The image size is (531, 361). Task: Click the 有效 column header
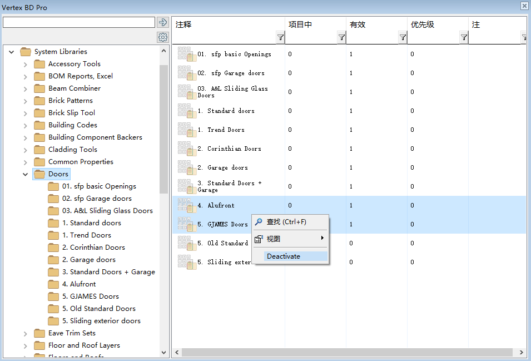[358, 24]
